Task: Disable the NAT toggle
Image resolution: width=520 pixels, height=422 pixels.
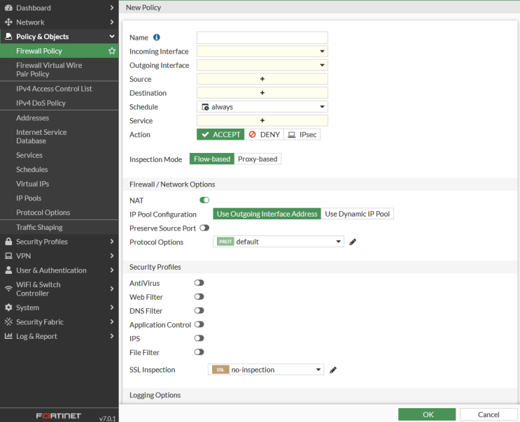Action: point(204,201)
